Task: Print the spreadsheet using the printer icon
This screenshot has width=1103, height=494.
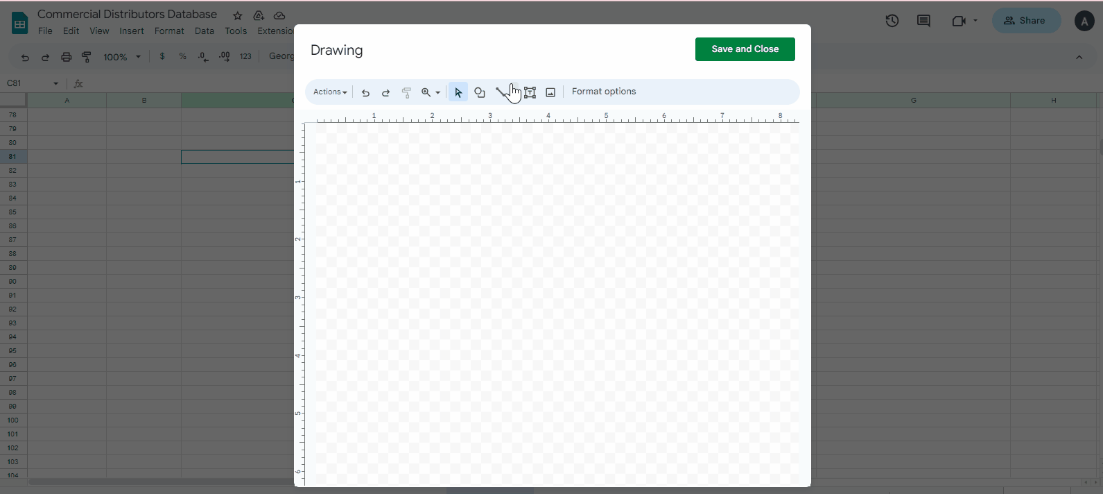Action: [x=66, y=57]
